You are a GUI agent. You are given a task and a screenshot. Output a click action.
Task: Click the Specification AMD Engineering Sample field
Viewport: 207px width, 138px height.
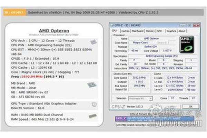click(x=162, y=56)
